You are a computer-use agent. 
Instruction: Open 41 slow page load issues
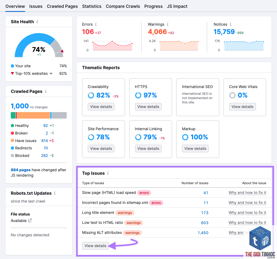point(206,193)
